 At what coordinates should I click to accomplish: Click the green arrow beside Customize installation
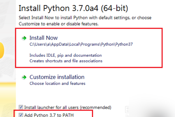click(x=24, y=78)
